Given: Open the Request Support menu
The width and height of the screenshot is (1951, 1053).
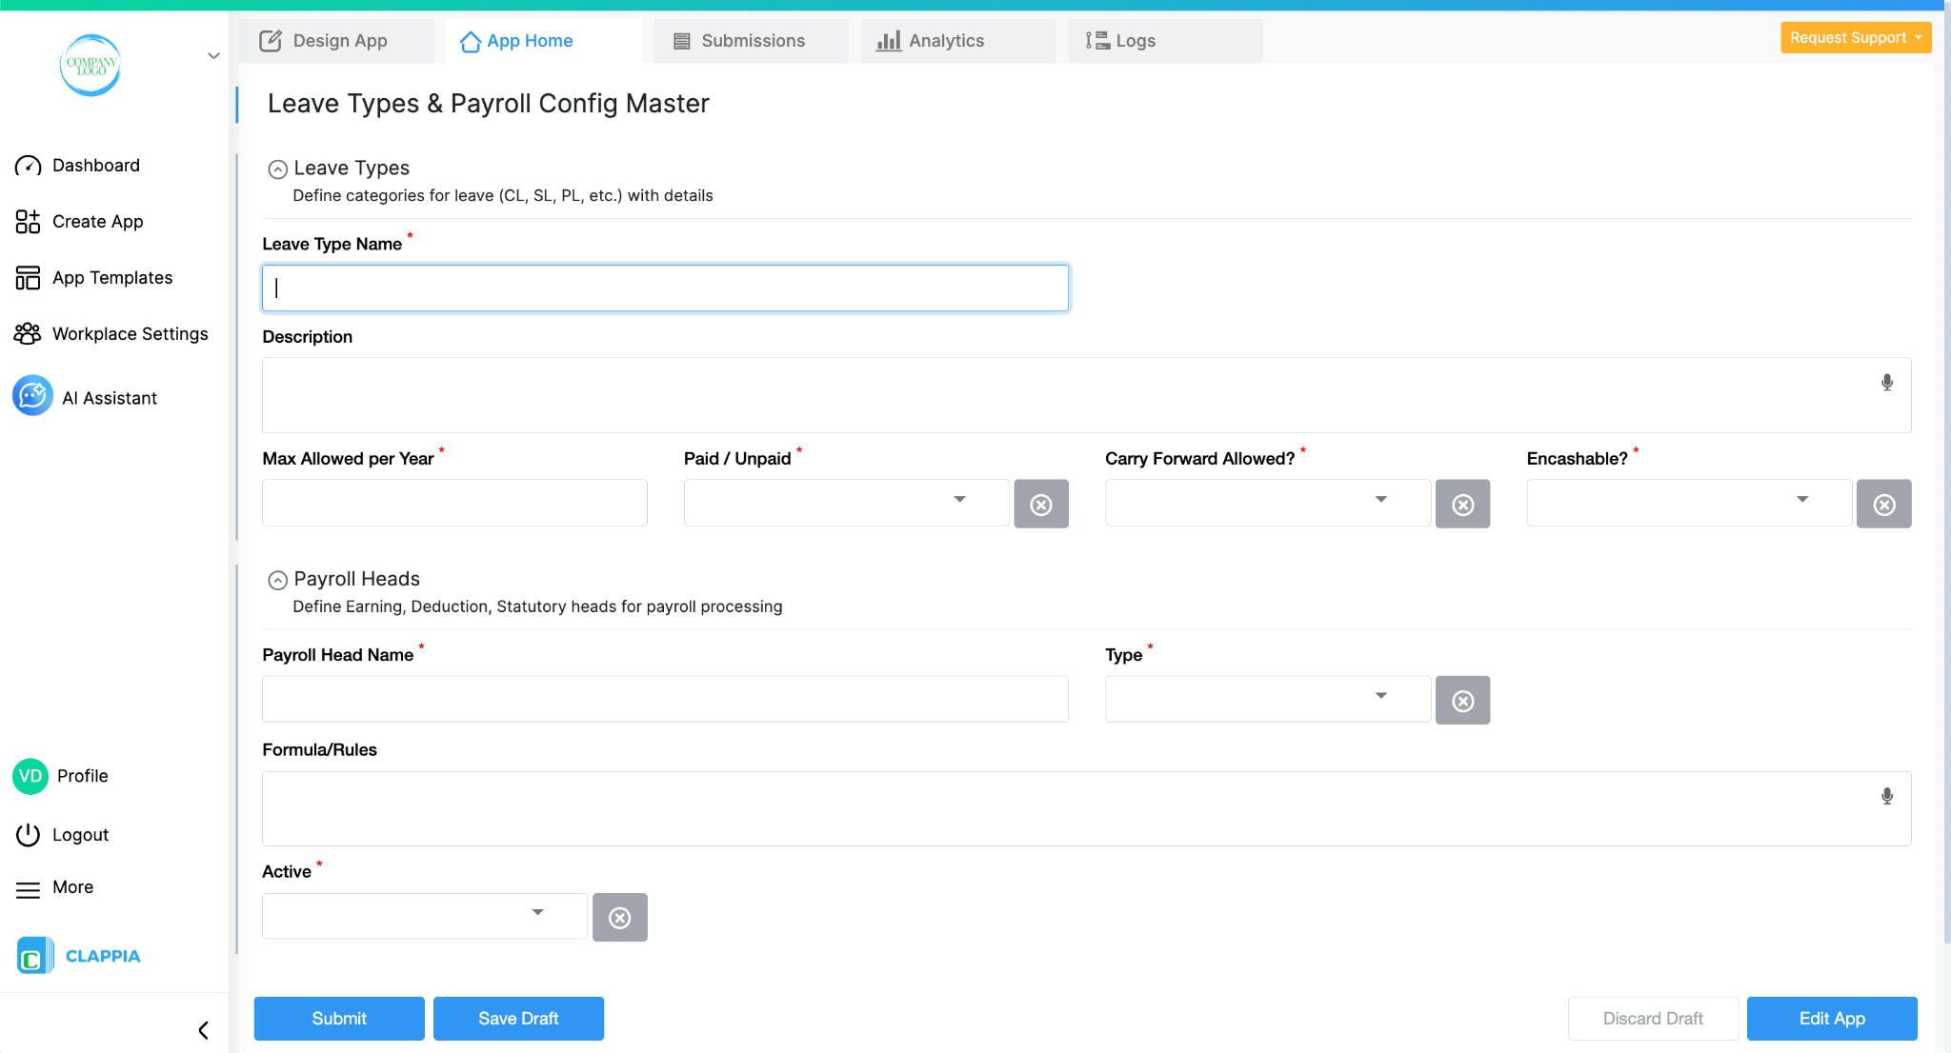Looking at the screenshot, I should [x=1854, y=37].
